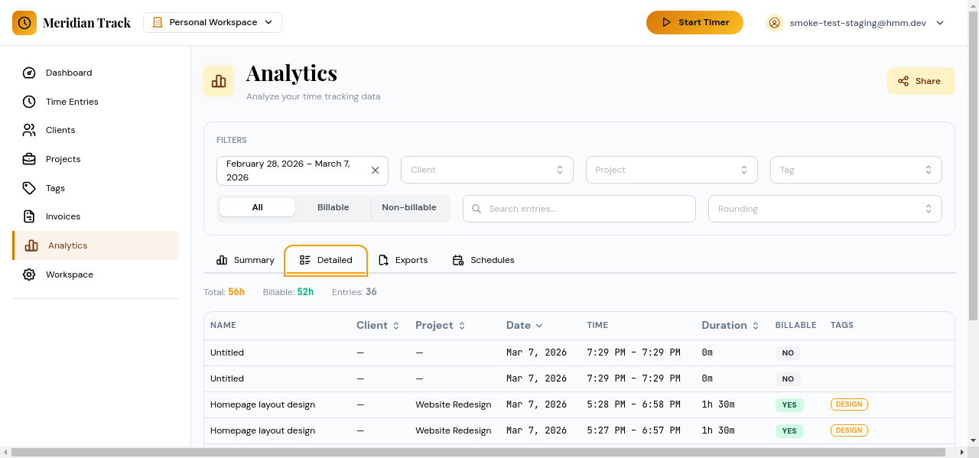Click the Meridian Track clock logo
This screenshot has height=458, width=979.
pyautogui.click(x=24, y=22)
